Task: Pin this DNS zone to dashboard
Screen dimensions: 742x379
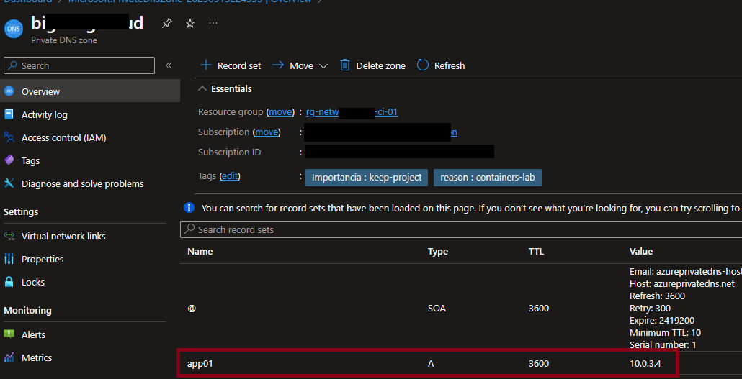Action: coord(167,23)
